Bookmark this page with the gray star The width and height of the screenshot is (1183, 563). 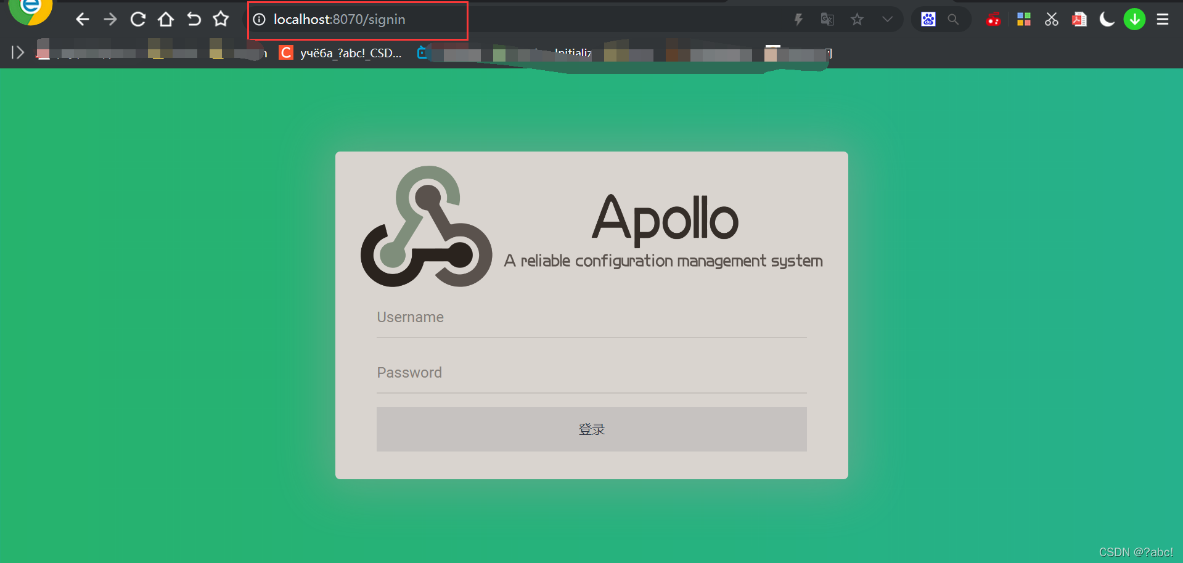[x=857, y=20]
